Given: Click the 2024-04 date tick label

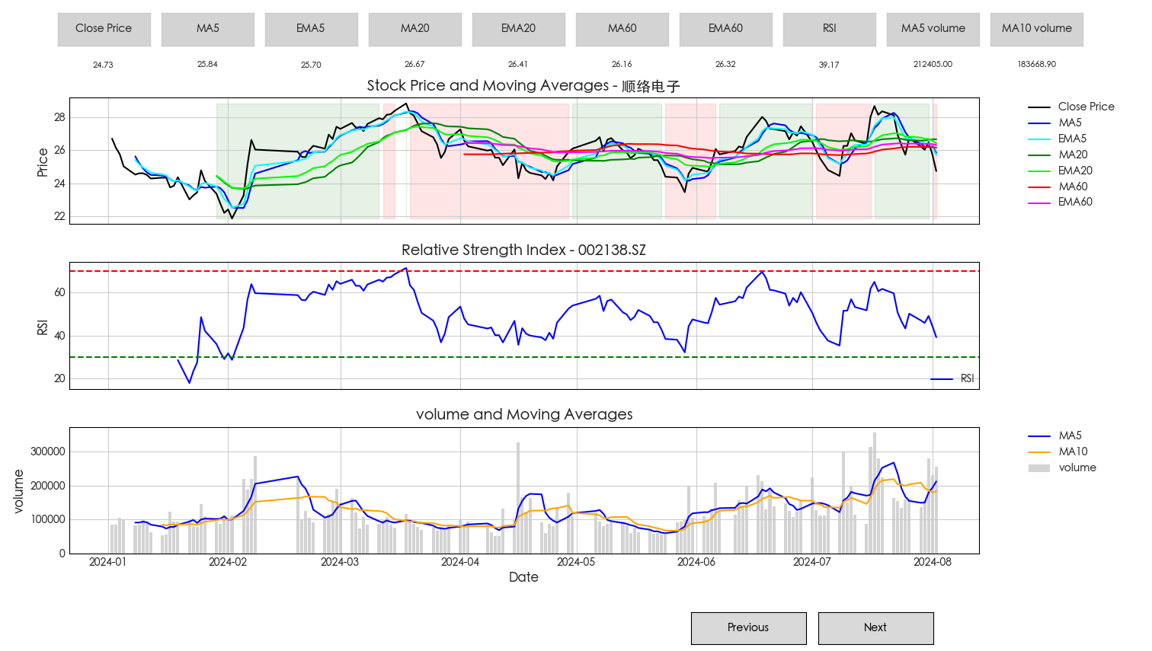Looking at the screenshot, I should (x=460, y=562).
